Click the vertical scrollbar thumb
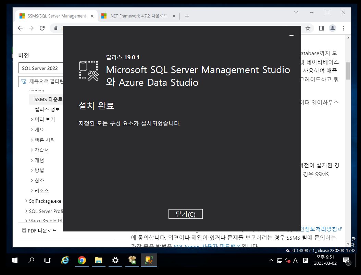The height and width of the screenshot is (275, 361). [348, 71]
